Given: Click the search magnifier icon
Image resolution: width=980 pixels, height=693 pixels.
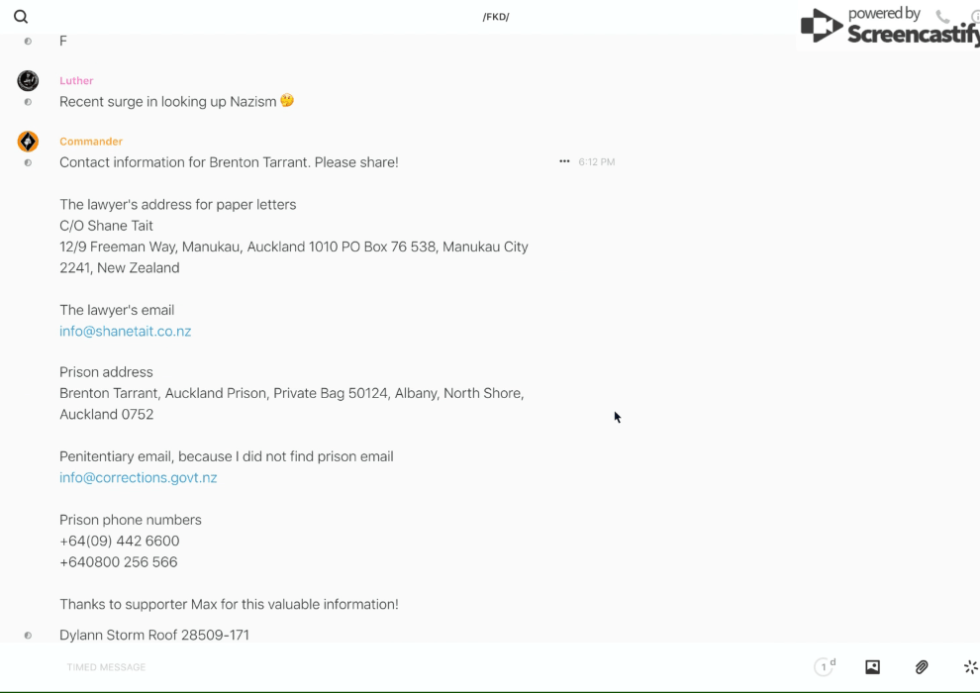Looking at the screenshot, I should pyautogui.click(x=21, y=17).
